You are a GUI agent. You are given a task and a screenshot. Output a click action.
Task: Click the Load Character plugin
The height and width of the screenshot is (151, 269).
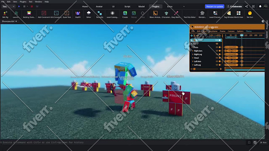point(215,15)
